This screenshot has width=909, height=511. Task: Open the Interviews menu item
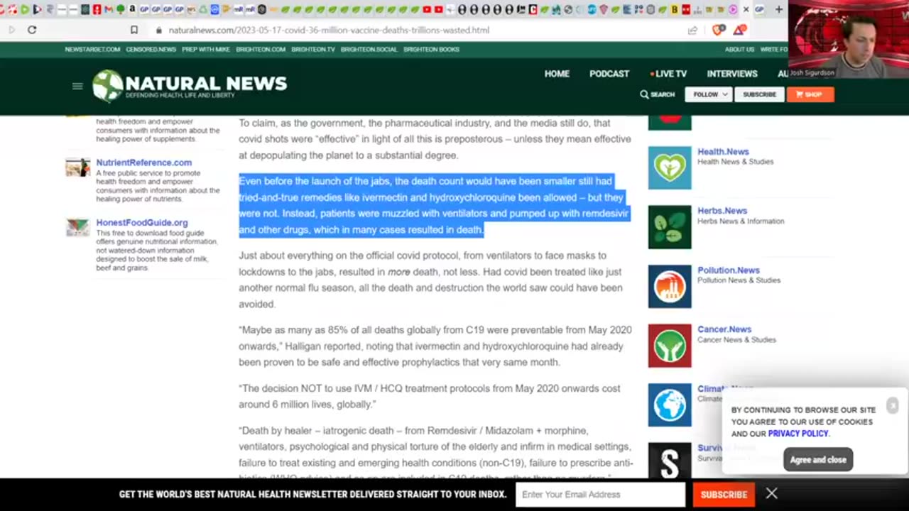point(732,74)
